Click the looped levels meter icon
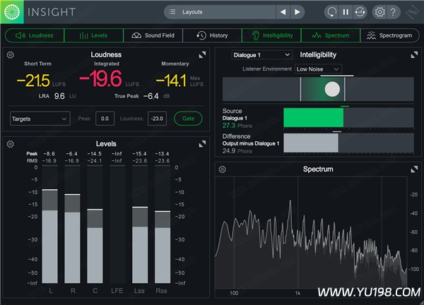Viewport: 424px width, 305px height. (x=360, y=12)
